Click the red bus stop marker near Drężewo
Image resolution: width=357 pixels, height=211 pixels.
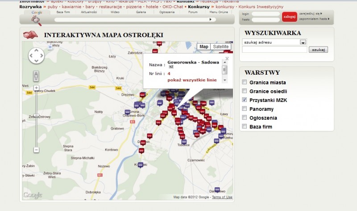(142, 95)
